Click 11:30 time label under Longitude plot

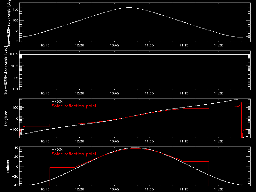coord(219,141)
